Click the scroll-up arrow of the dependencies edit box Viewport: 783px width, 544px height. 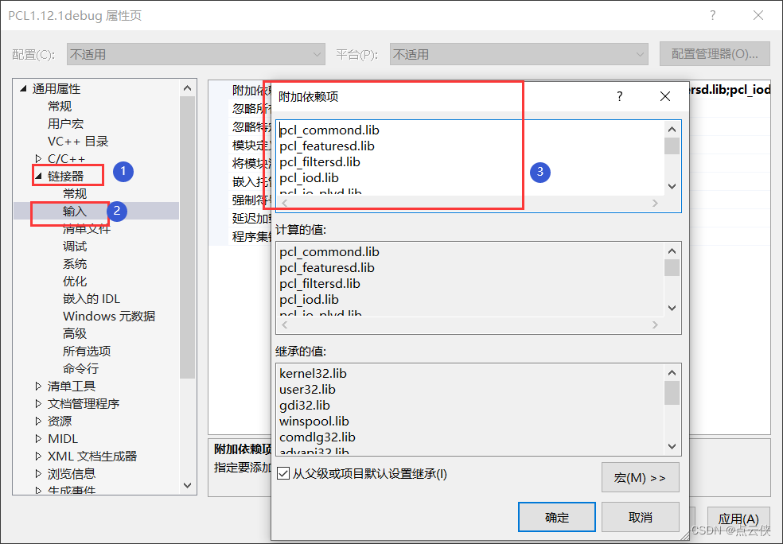(x=672, y=130)
